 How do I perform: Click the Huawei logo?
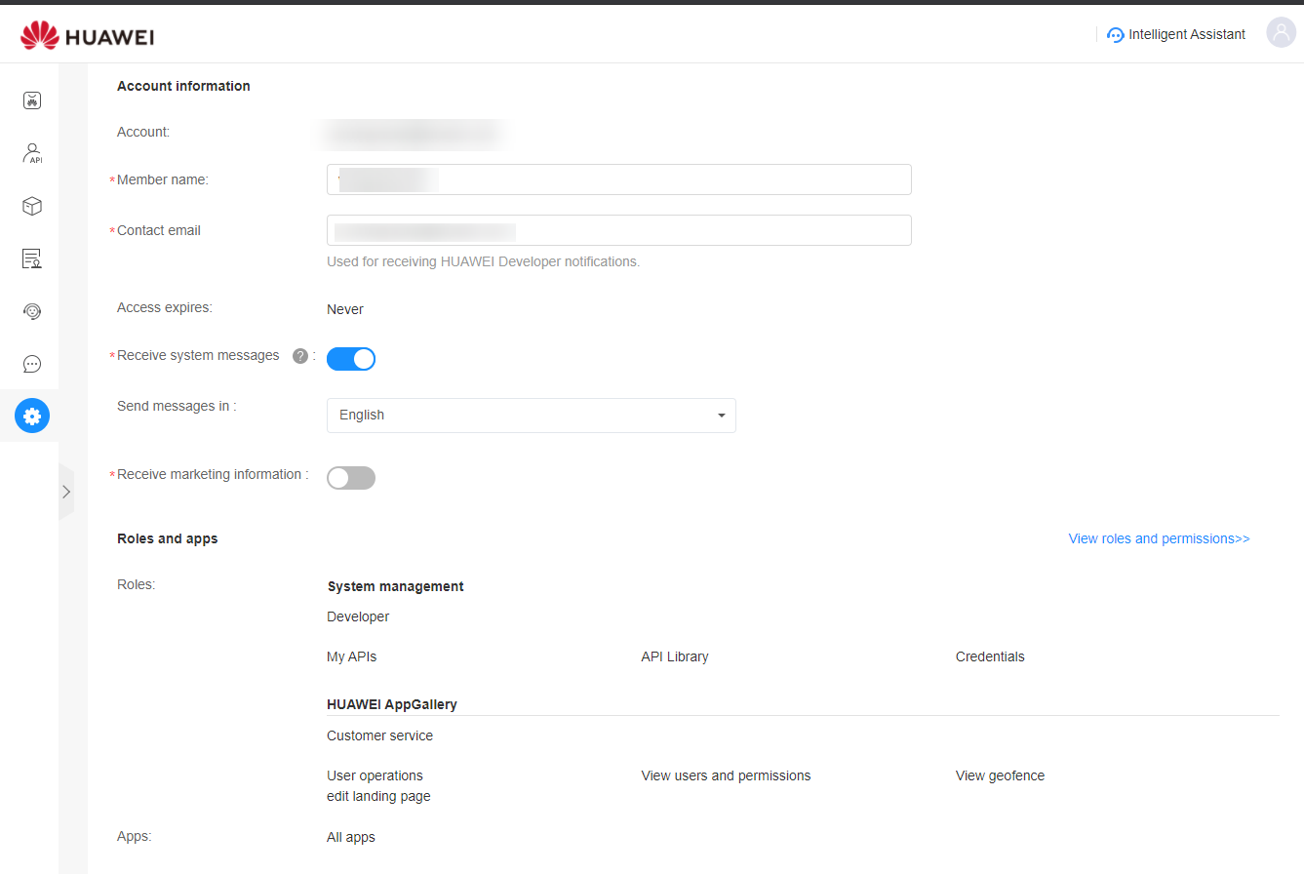[x=87, y=37]
